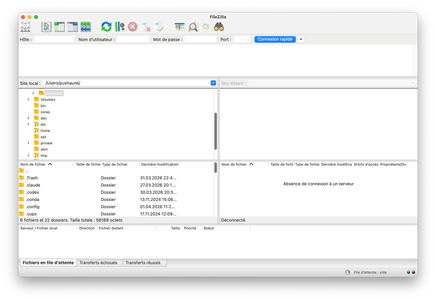Toggle directory comparison magnifier icon

pos(193,27)
